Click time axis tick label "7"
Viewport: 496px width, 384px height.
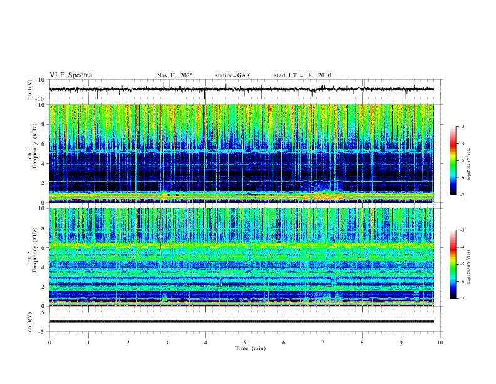click(323, 343)
